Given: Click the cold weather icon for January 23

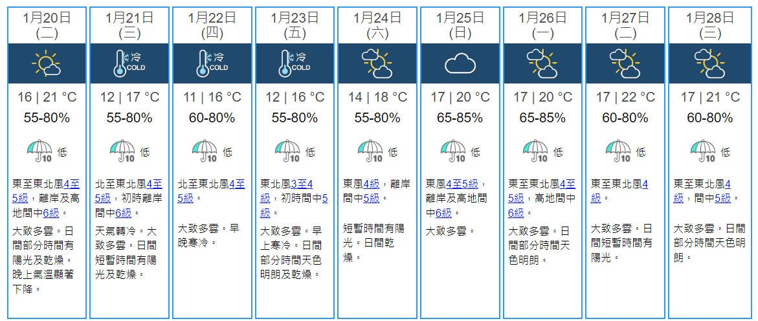Looking at the screenshot, I should (x=295, y=63).
